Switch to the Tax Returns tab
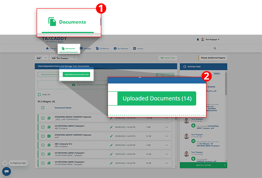The width and height of the screenshot is (262, 178). click(x=102, y=48)
